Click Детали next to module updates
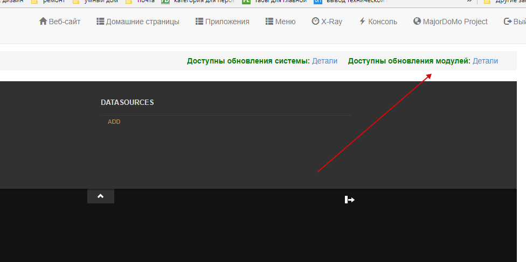 [486, 61]
